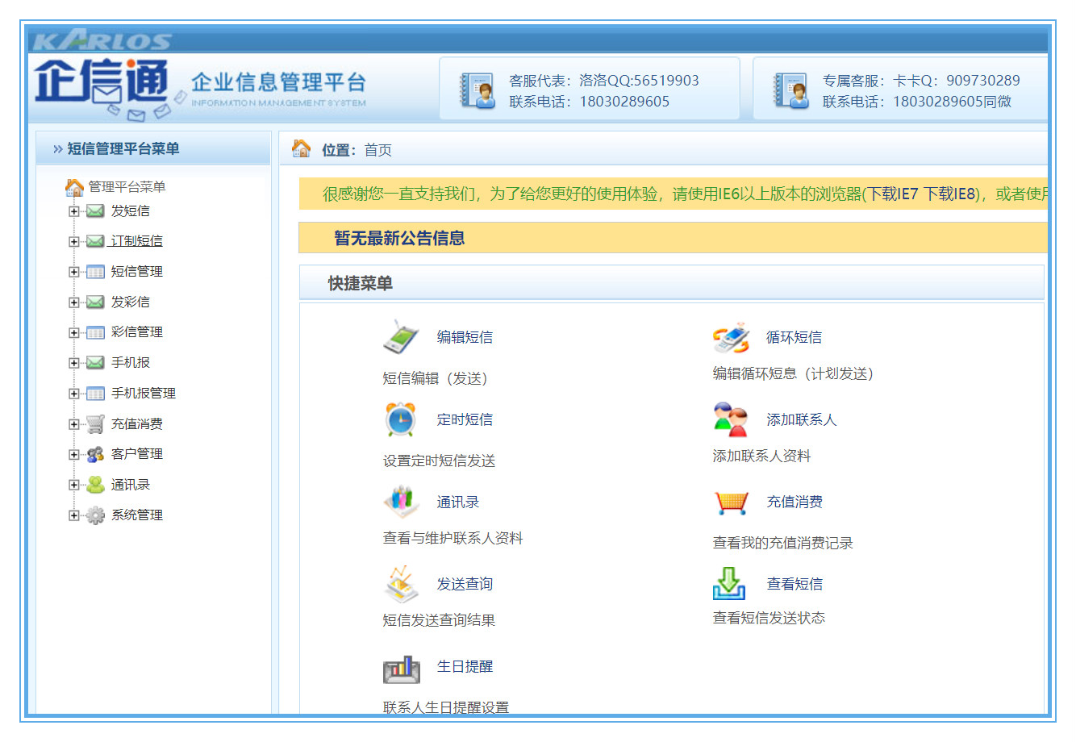
Task: Click the 充值消费 shopping cart icon
Action: pyautogui.click(x=730, y=502)
